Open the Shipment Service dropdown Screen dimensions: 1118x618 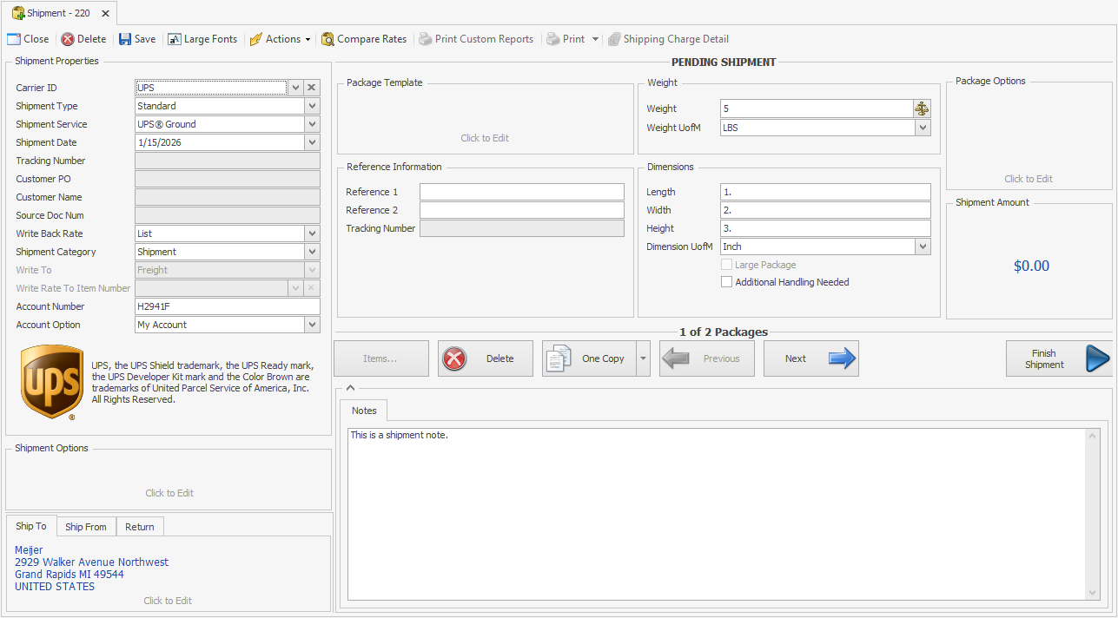[312, 124]
